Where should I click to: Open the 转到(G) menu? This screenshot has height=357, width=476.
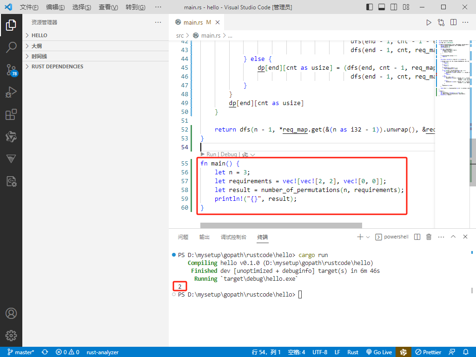[x=135, y=7]
